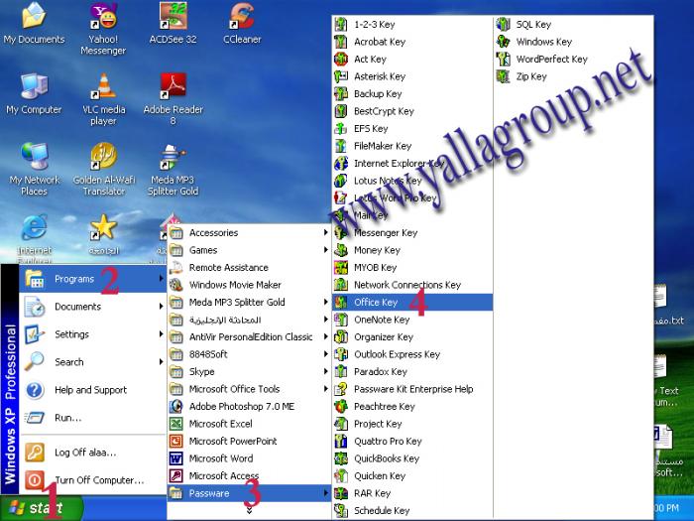Click the WordPerfect Key program icon

503,59
